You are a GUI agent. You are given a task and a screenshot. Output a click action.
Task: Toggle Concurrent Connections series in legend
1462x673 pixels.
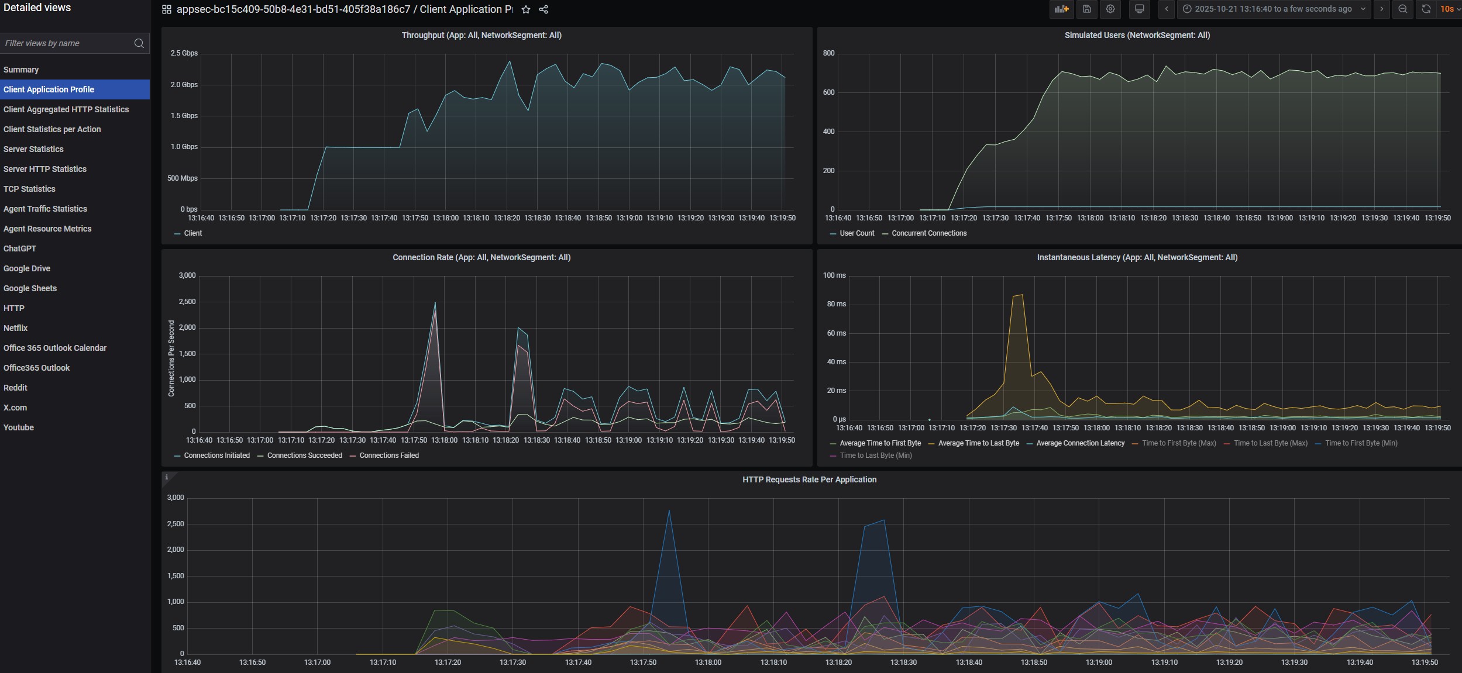(928, 233)
